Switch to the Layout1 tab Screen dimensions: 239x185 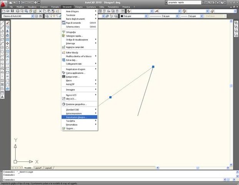tap(38, 168)
